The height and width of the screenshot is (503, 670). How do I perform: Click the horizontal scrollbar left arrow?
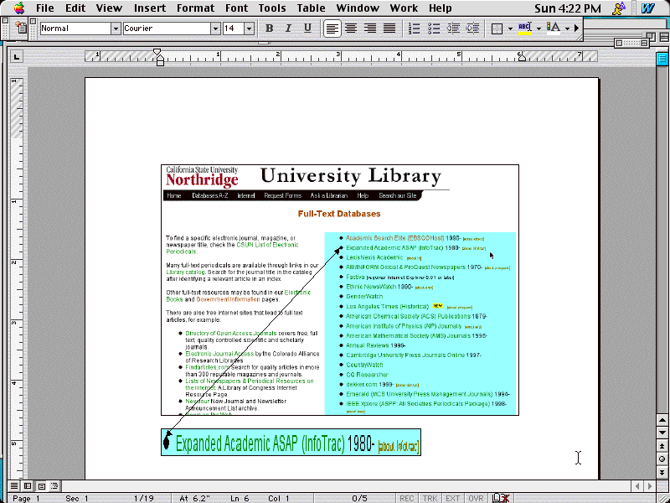pos(637,486)
